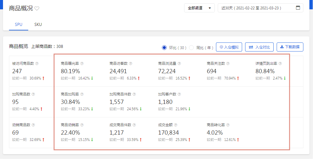Click the 1,180 carting customers value
313x159 pixels.
coord(165,102)
